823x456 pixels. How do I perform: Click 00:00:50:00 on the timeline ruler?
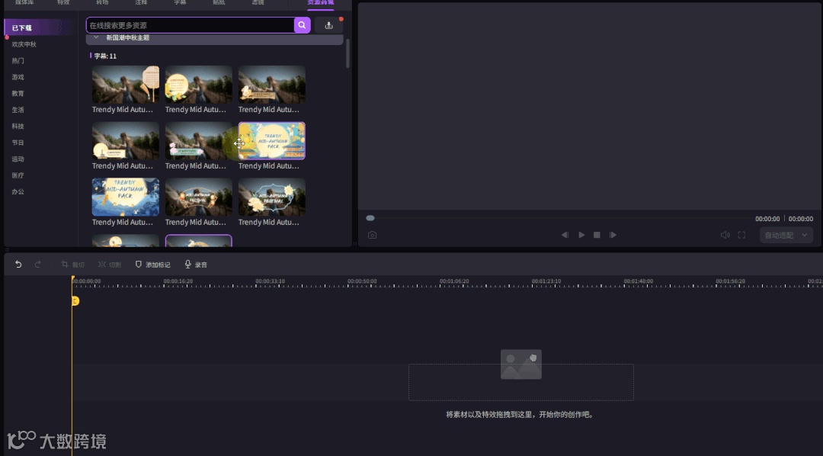point(362,281)
